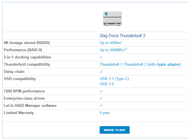Select the 'USB 3.0' text
This screenshot has height=140, width=188.
coord(107,84)
